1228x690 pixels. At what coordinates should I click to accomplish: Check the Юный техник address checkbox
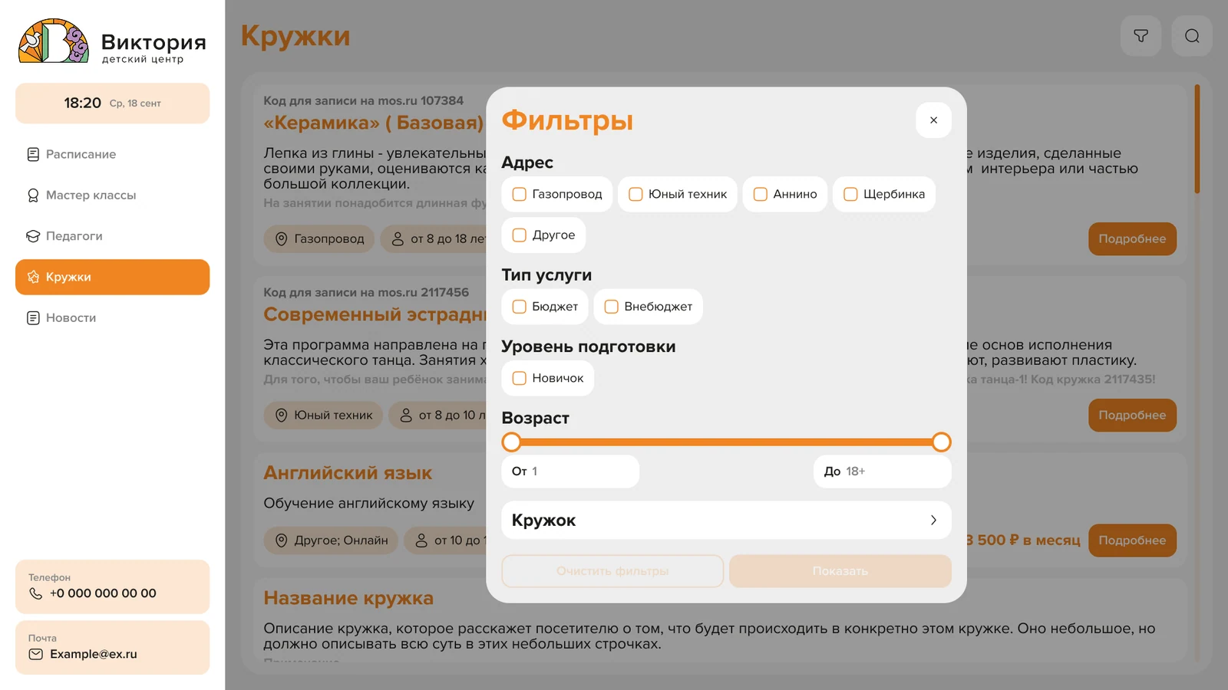635,194
